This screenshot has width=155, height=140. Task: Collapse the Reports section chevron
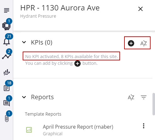tap(24, 97)
